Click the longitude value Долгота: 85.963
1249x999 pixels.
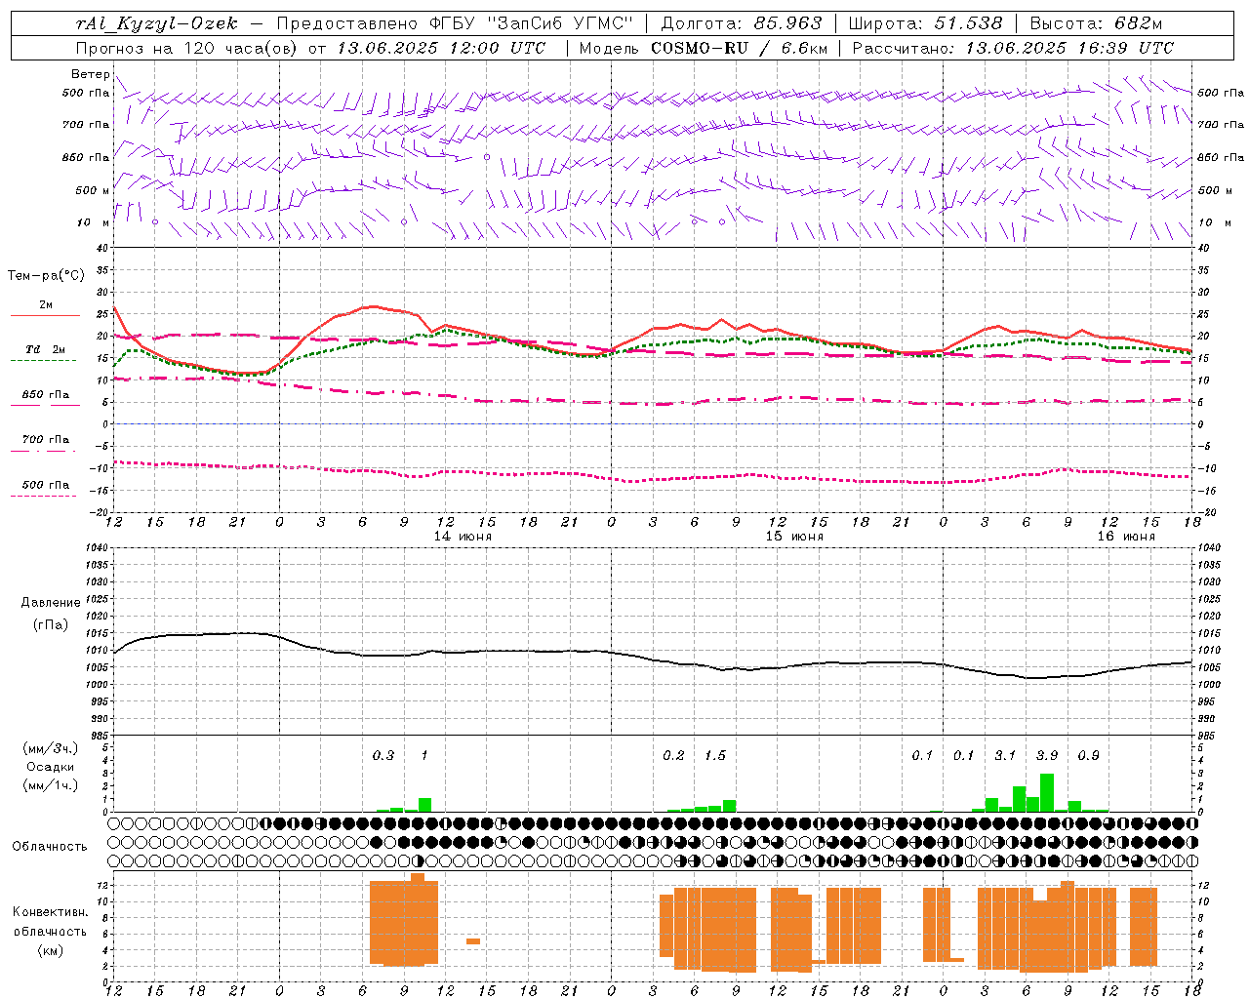[x=743, y=23]
